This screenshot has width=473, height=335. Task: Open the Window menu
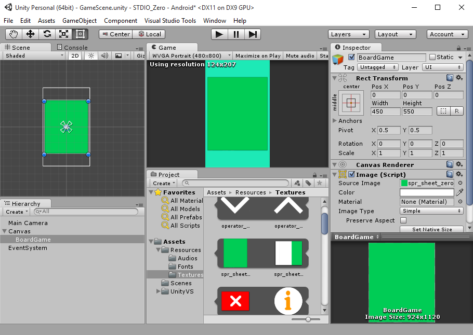pyautogui.click(x=215, y=20)
